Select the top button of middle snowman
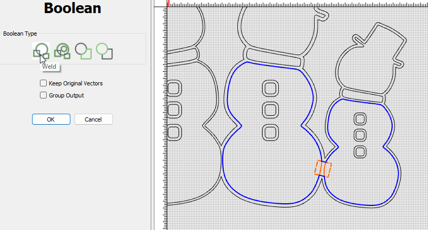 click(270, 89)
